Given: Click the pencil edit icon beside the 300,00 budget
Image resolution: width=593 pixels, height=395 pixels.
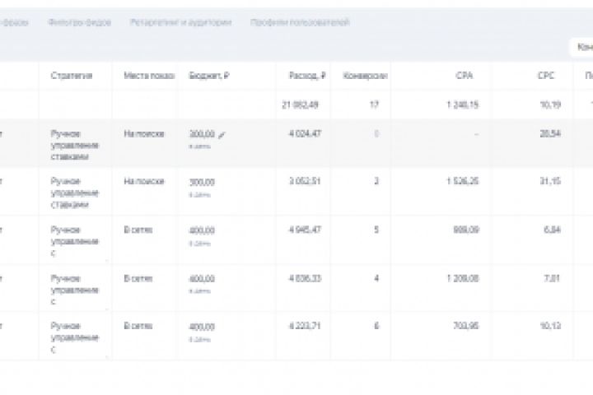Looking at the screenshot, I should 222,134.
